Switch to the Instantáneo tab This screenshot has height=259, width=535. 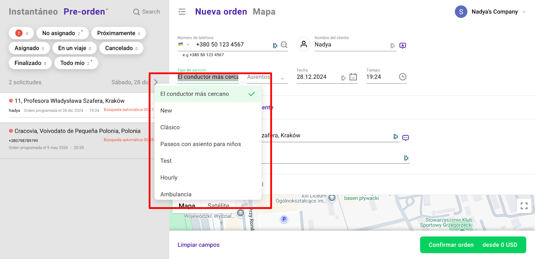coord(33,12)
